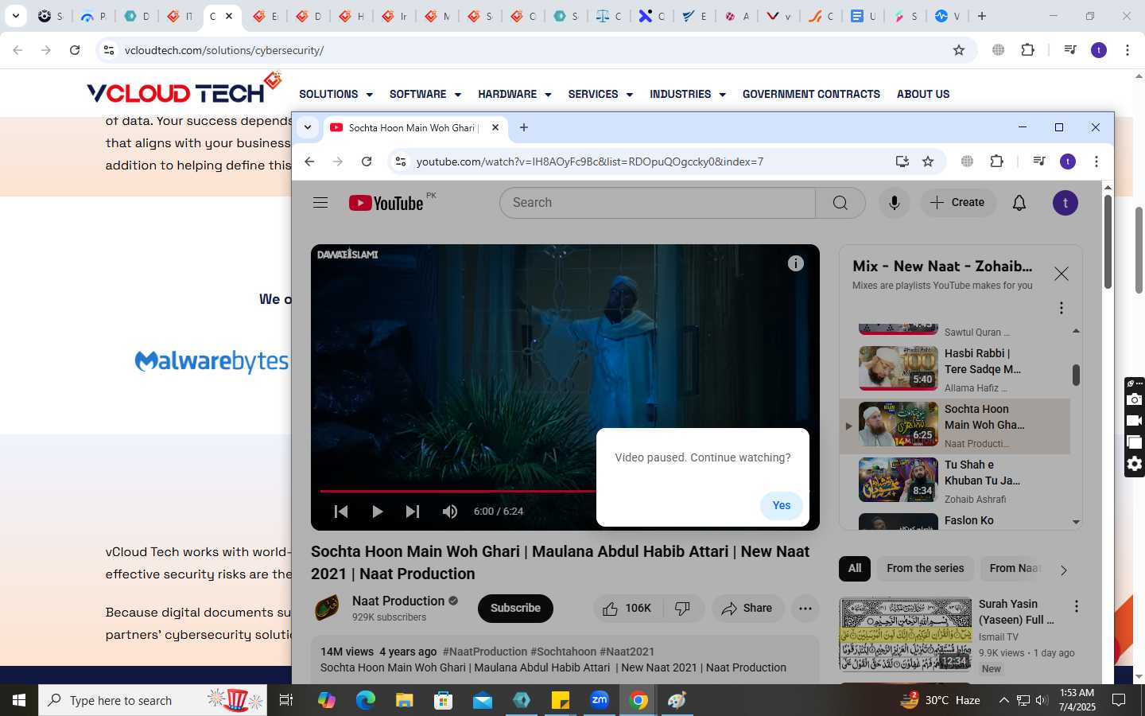Expand SOLUTIONS menu on vCloud Tech
This screenshot has width=1145, height=716.
click(336, 94)
